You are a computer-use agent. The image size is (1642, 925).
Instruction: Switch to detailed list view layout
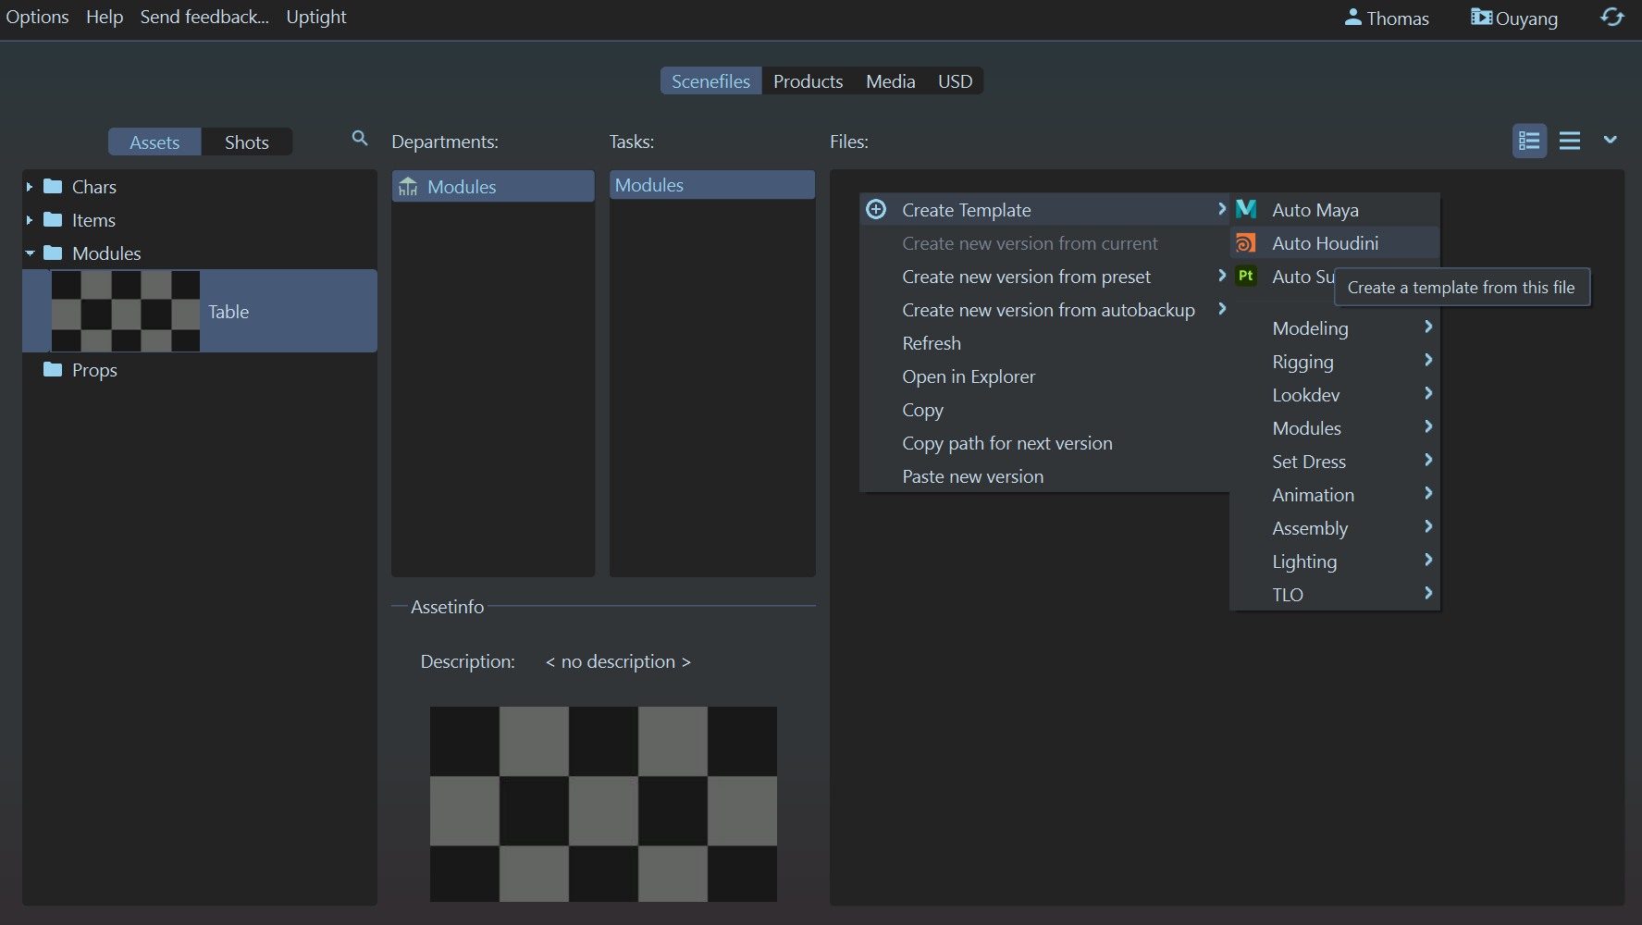point(1529,141)
